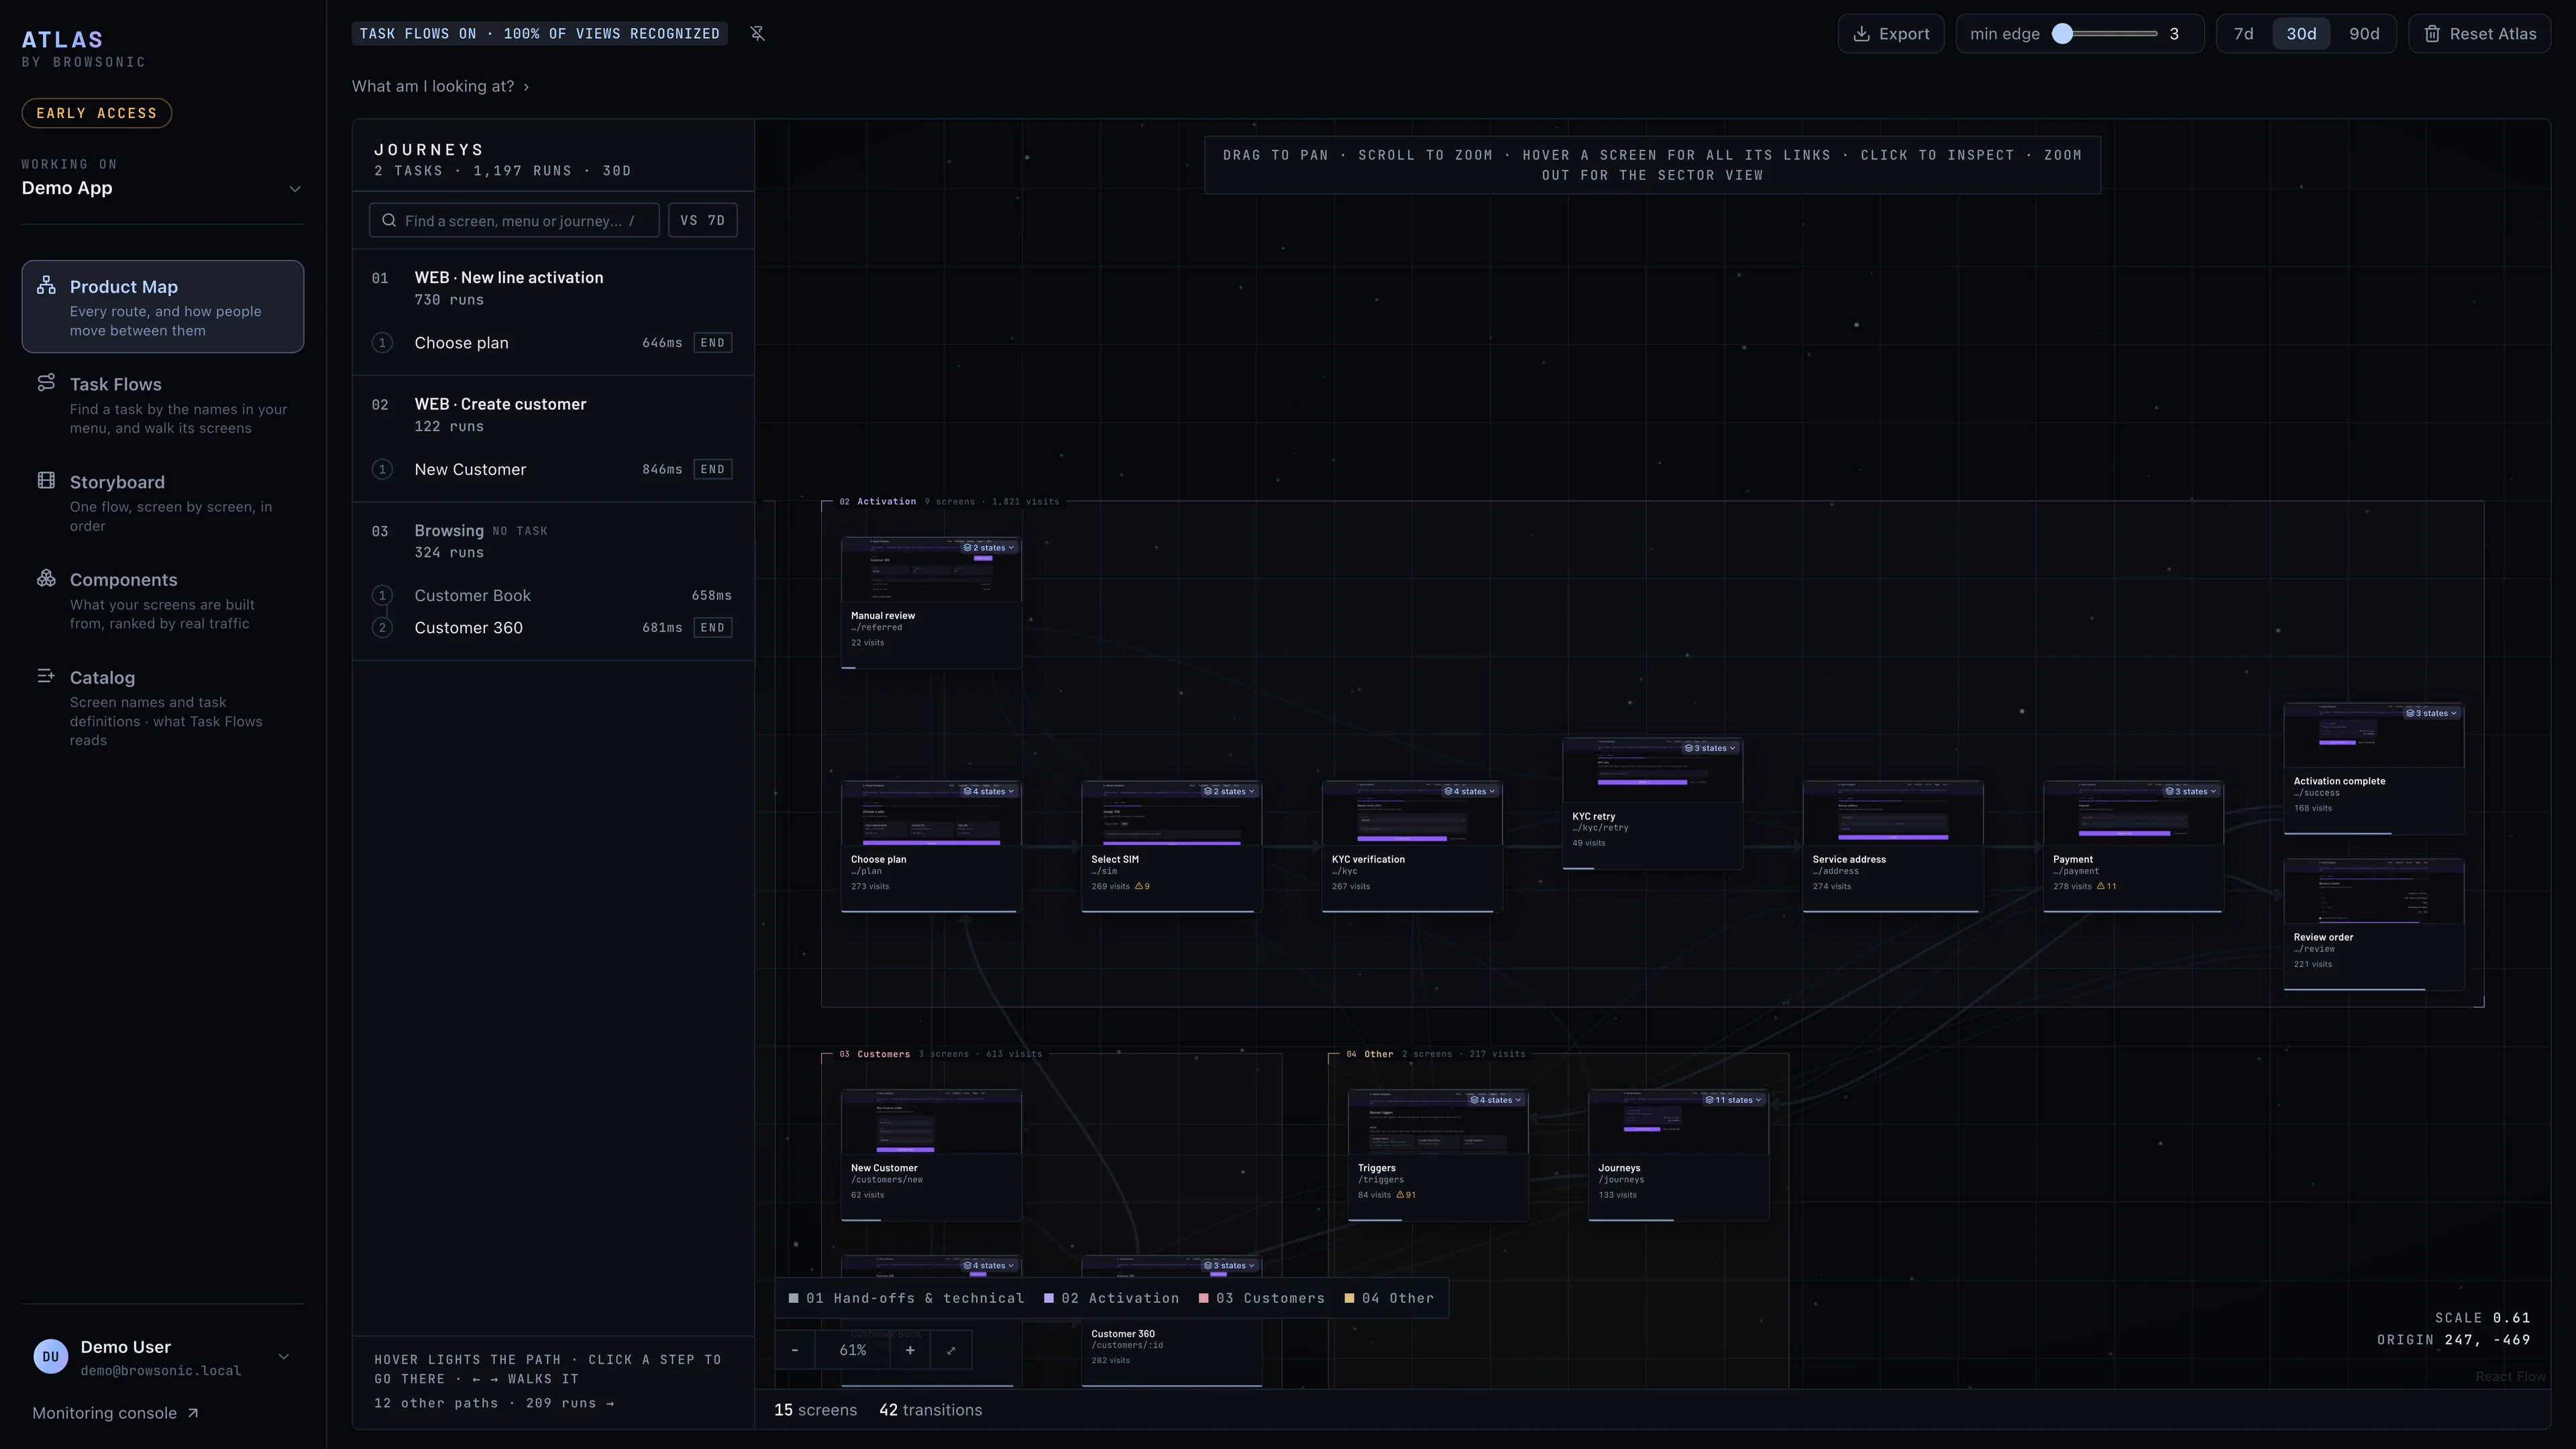Zoom in with the plus button
2576x1449 pixels.
(x=910, y=1350)
